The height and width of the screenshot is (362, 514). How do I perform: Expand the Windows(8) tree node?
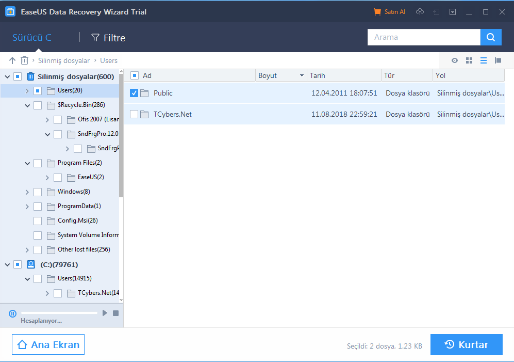pyautogui.click(x=27, y=192)
